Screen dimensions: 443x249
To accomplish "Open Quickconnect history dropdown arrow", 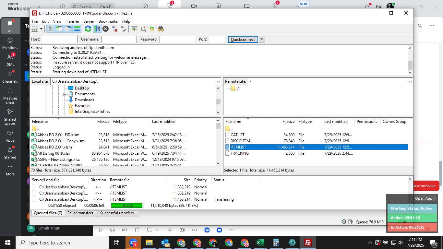I will click(262, 39).
